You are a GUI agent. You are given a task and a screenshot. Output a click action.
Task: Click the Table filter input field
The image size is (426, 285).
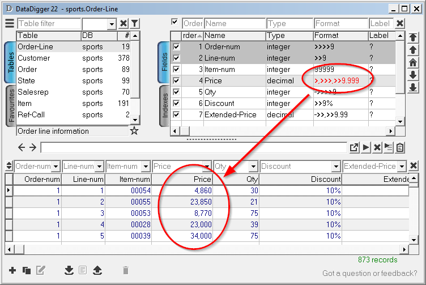[49, 23]
